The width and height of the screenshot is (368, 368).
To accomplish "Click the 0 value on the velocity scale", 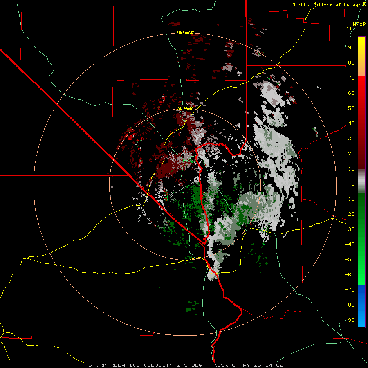I will (x=353, y=184).
